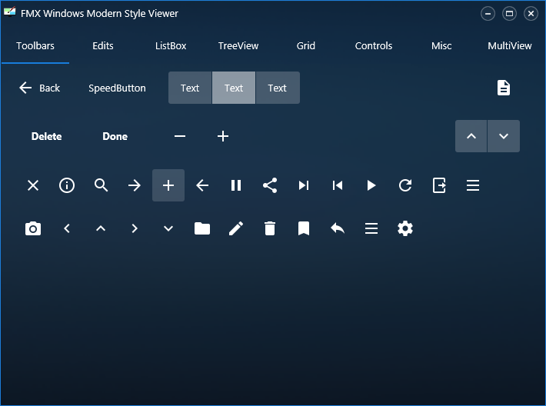Screen dimensions: 546x406
Task: Click the up chevron in segmented stepper
Action: click(x=471, y=136)
